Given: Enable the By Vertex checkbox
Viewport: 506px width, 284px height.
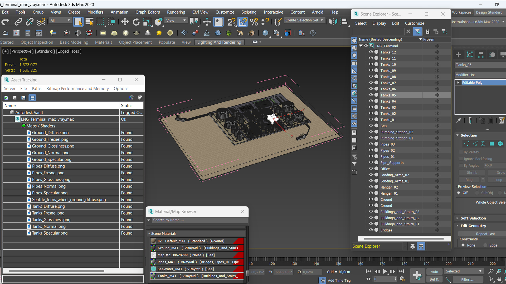Looking at the screenshot, I should (461, 152).
